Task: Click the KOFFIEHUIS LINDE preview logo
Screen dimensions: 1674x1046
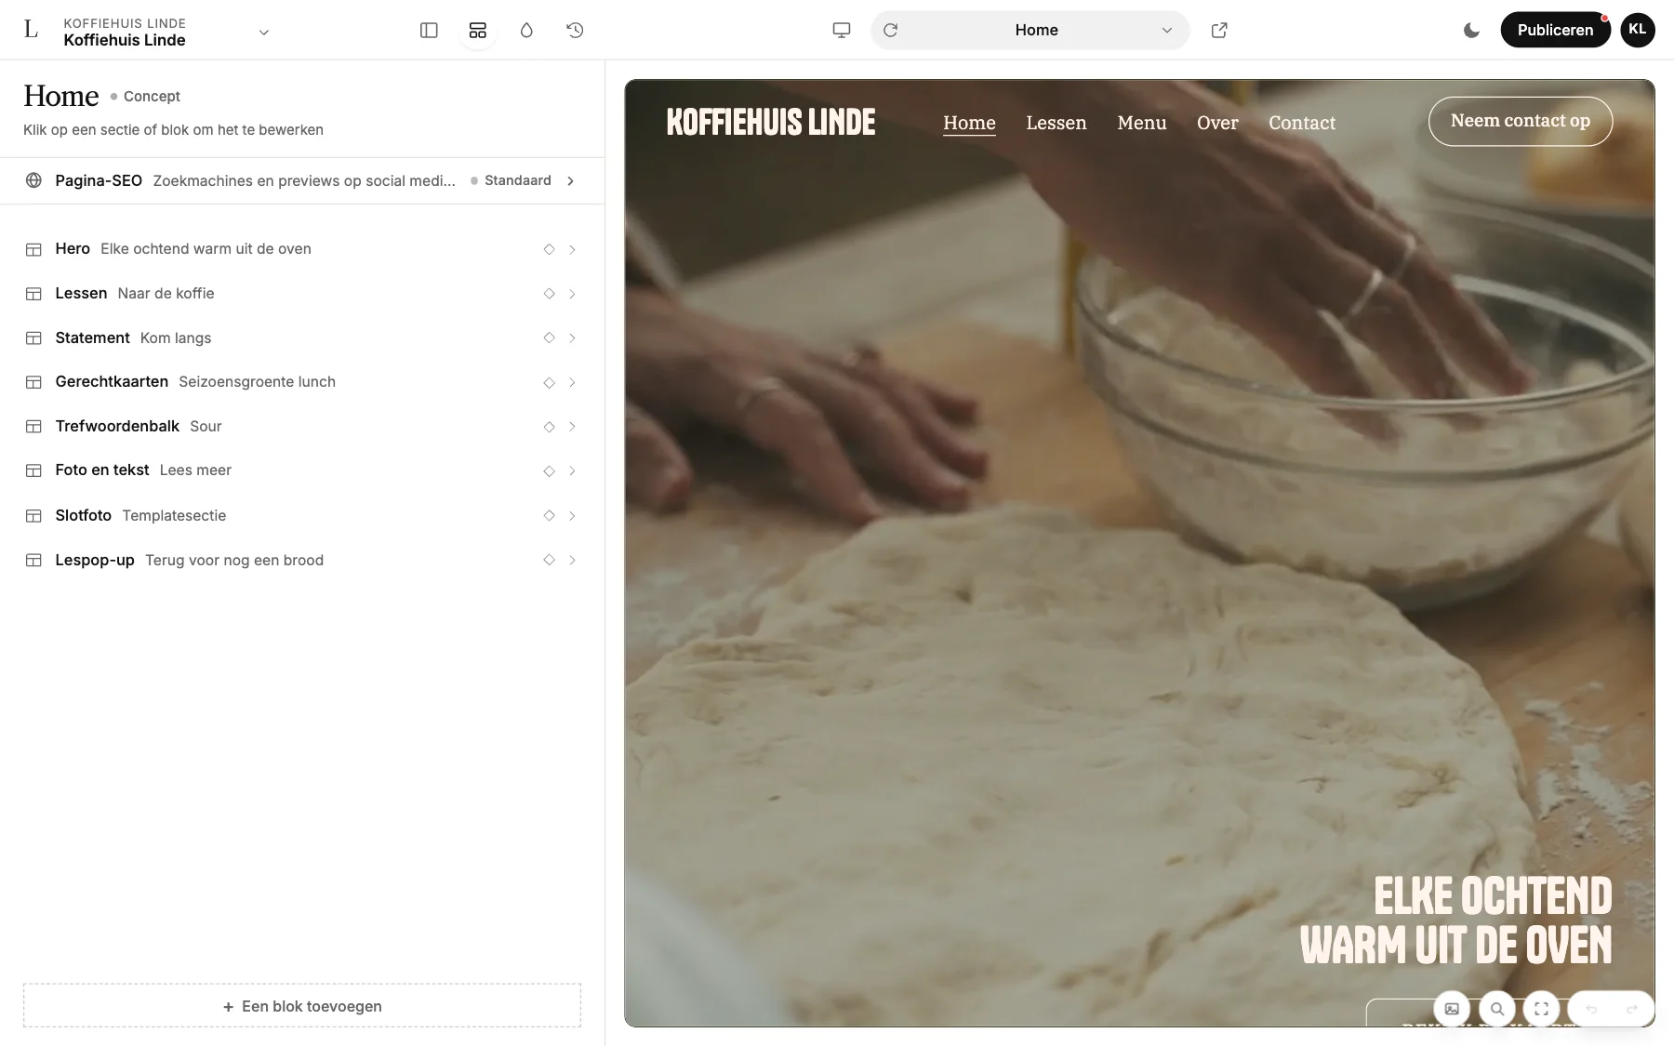Action: click(771, 122)
